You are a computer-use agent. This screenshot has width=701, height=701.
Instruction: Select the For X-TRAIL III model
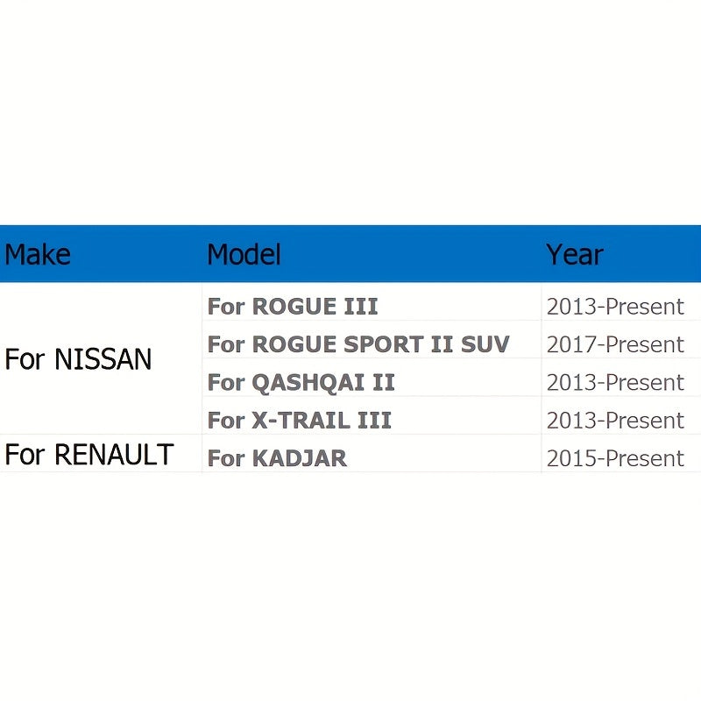point(299,421)
